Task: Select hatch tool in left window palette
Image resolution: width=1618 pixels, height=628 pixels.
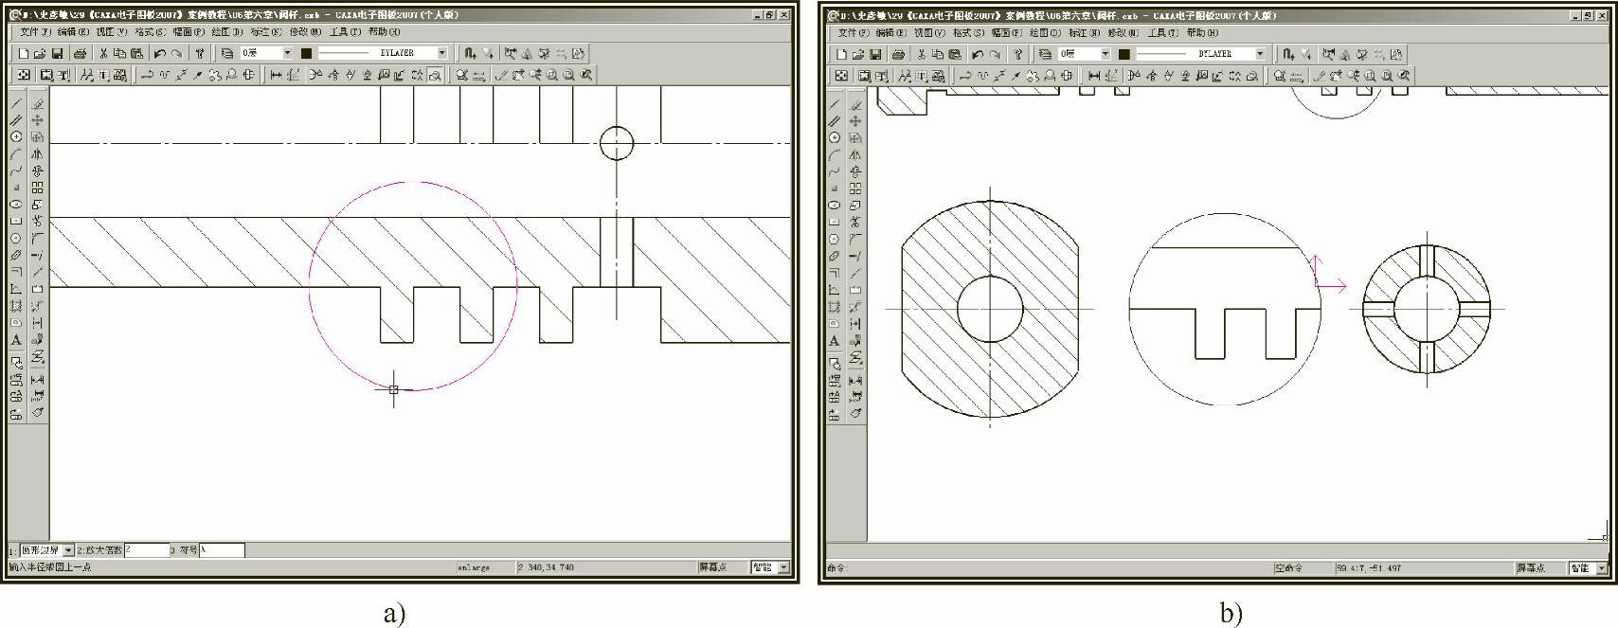Action: (x=16, y=306)
